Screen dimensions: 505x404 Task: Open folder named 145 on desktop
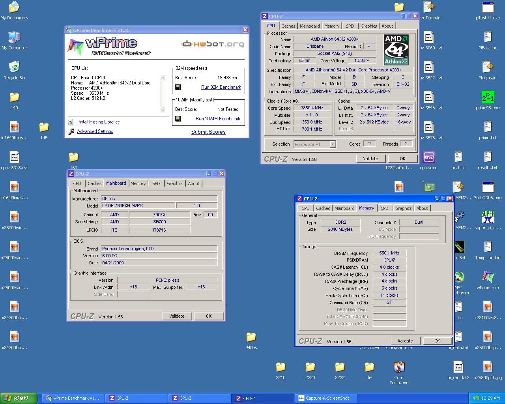[x=44, y=131]
